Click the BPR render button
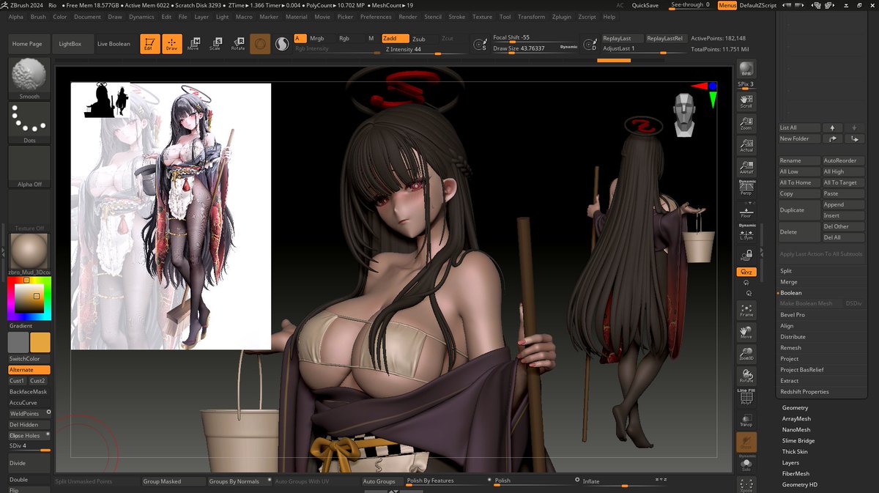The width and height of the screenshot is (879, 493). click(x=746, y=70)
